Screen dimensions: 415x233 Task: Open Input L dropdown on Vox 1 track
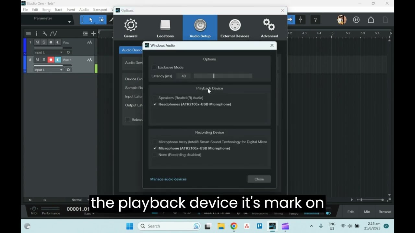click(49, 70)
